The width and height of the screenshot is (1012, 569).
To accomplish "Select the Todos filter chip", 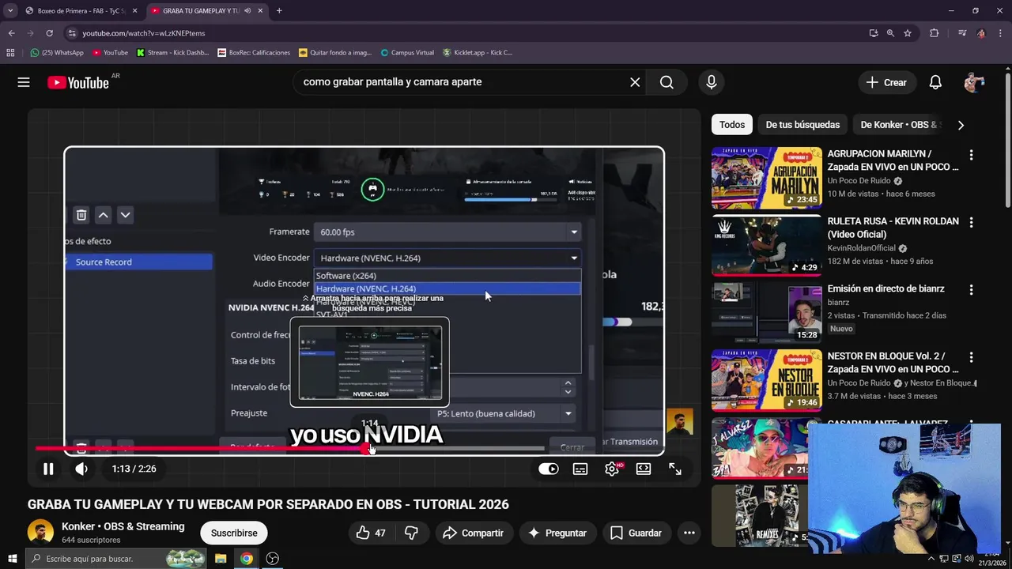I will click(x=732, y=125).
